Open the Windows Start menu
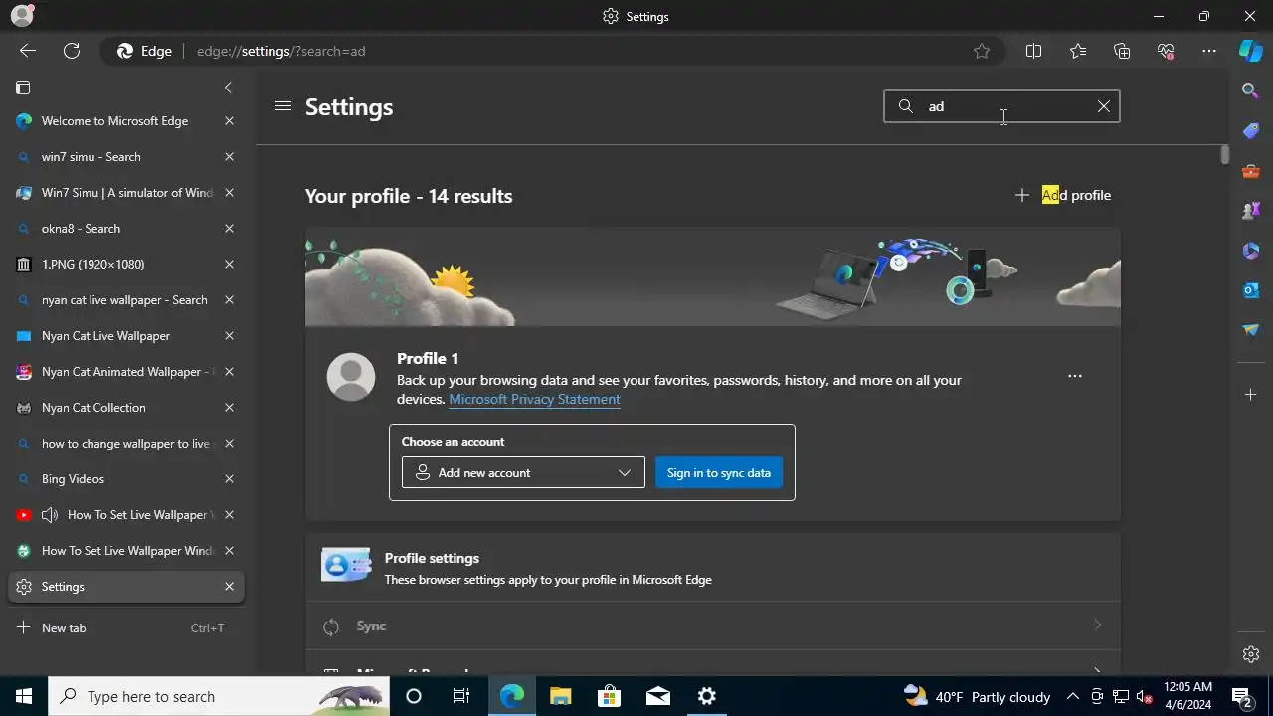1273x716 pixels. coord(24,696)
